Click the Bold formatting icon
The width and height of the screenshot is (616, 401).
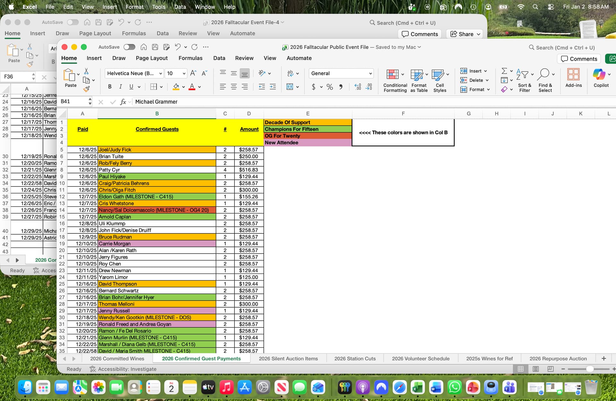click(110, 87)
